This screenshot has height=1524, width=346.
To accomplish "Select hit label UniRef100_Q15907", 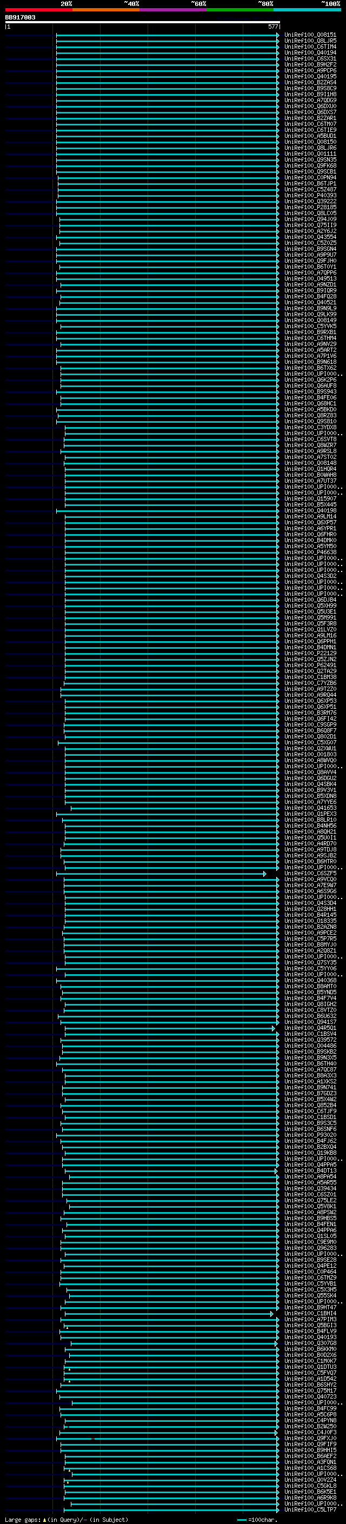I will pyautogui.click(x=310, y=499).
